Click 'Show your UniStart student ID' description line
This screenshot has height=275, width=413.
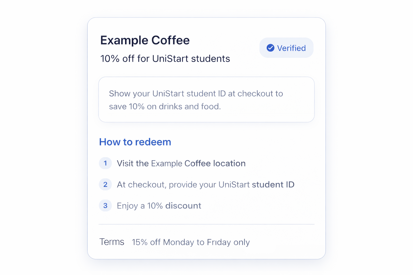[196, 93]
